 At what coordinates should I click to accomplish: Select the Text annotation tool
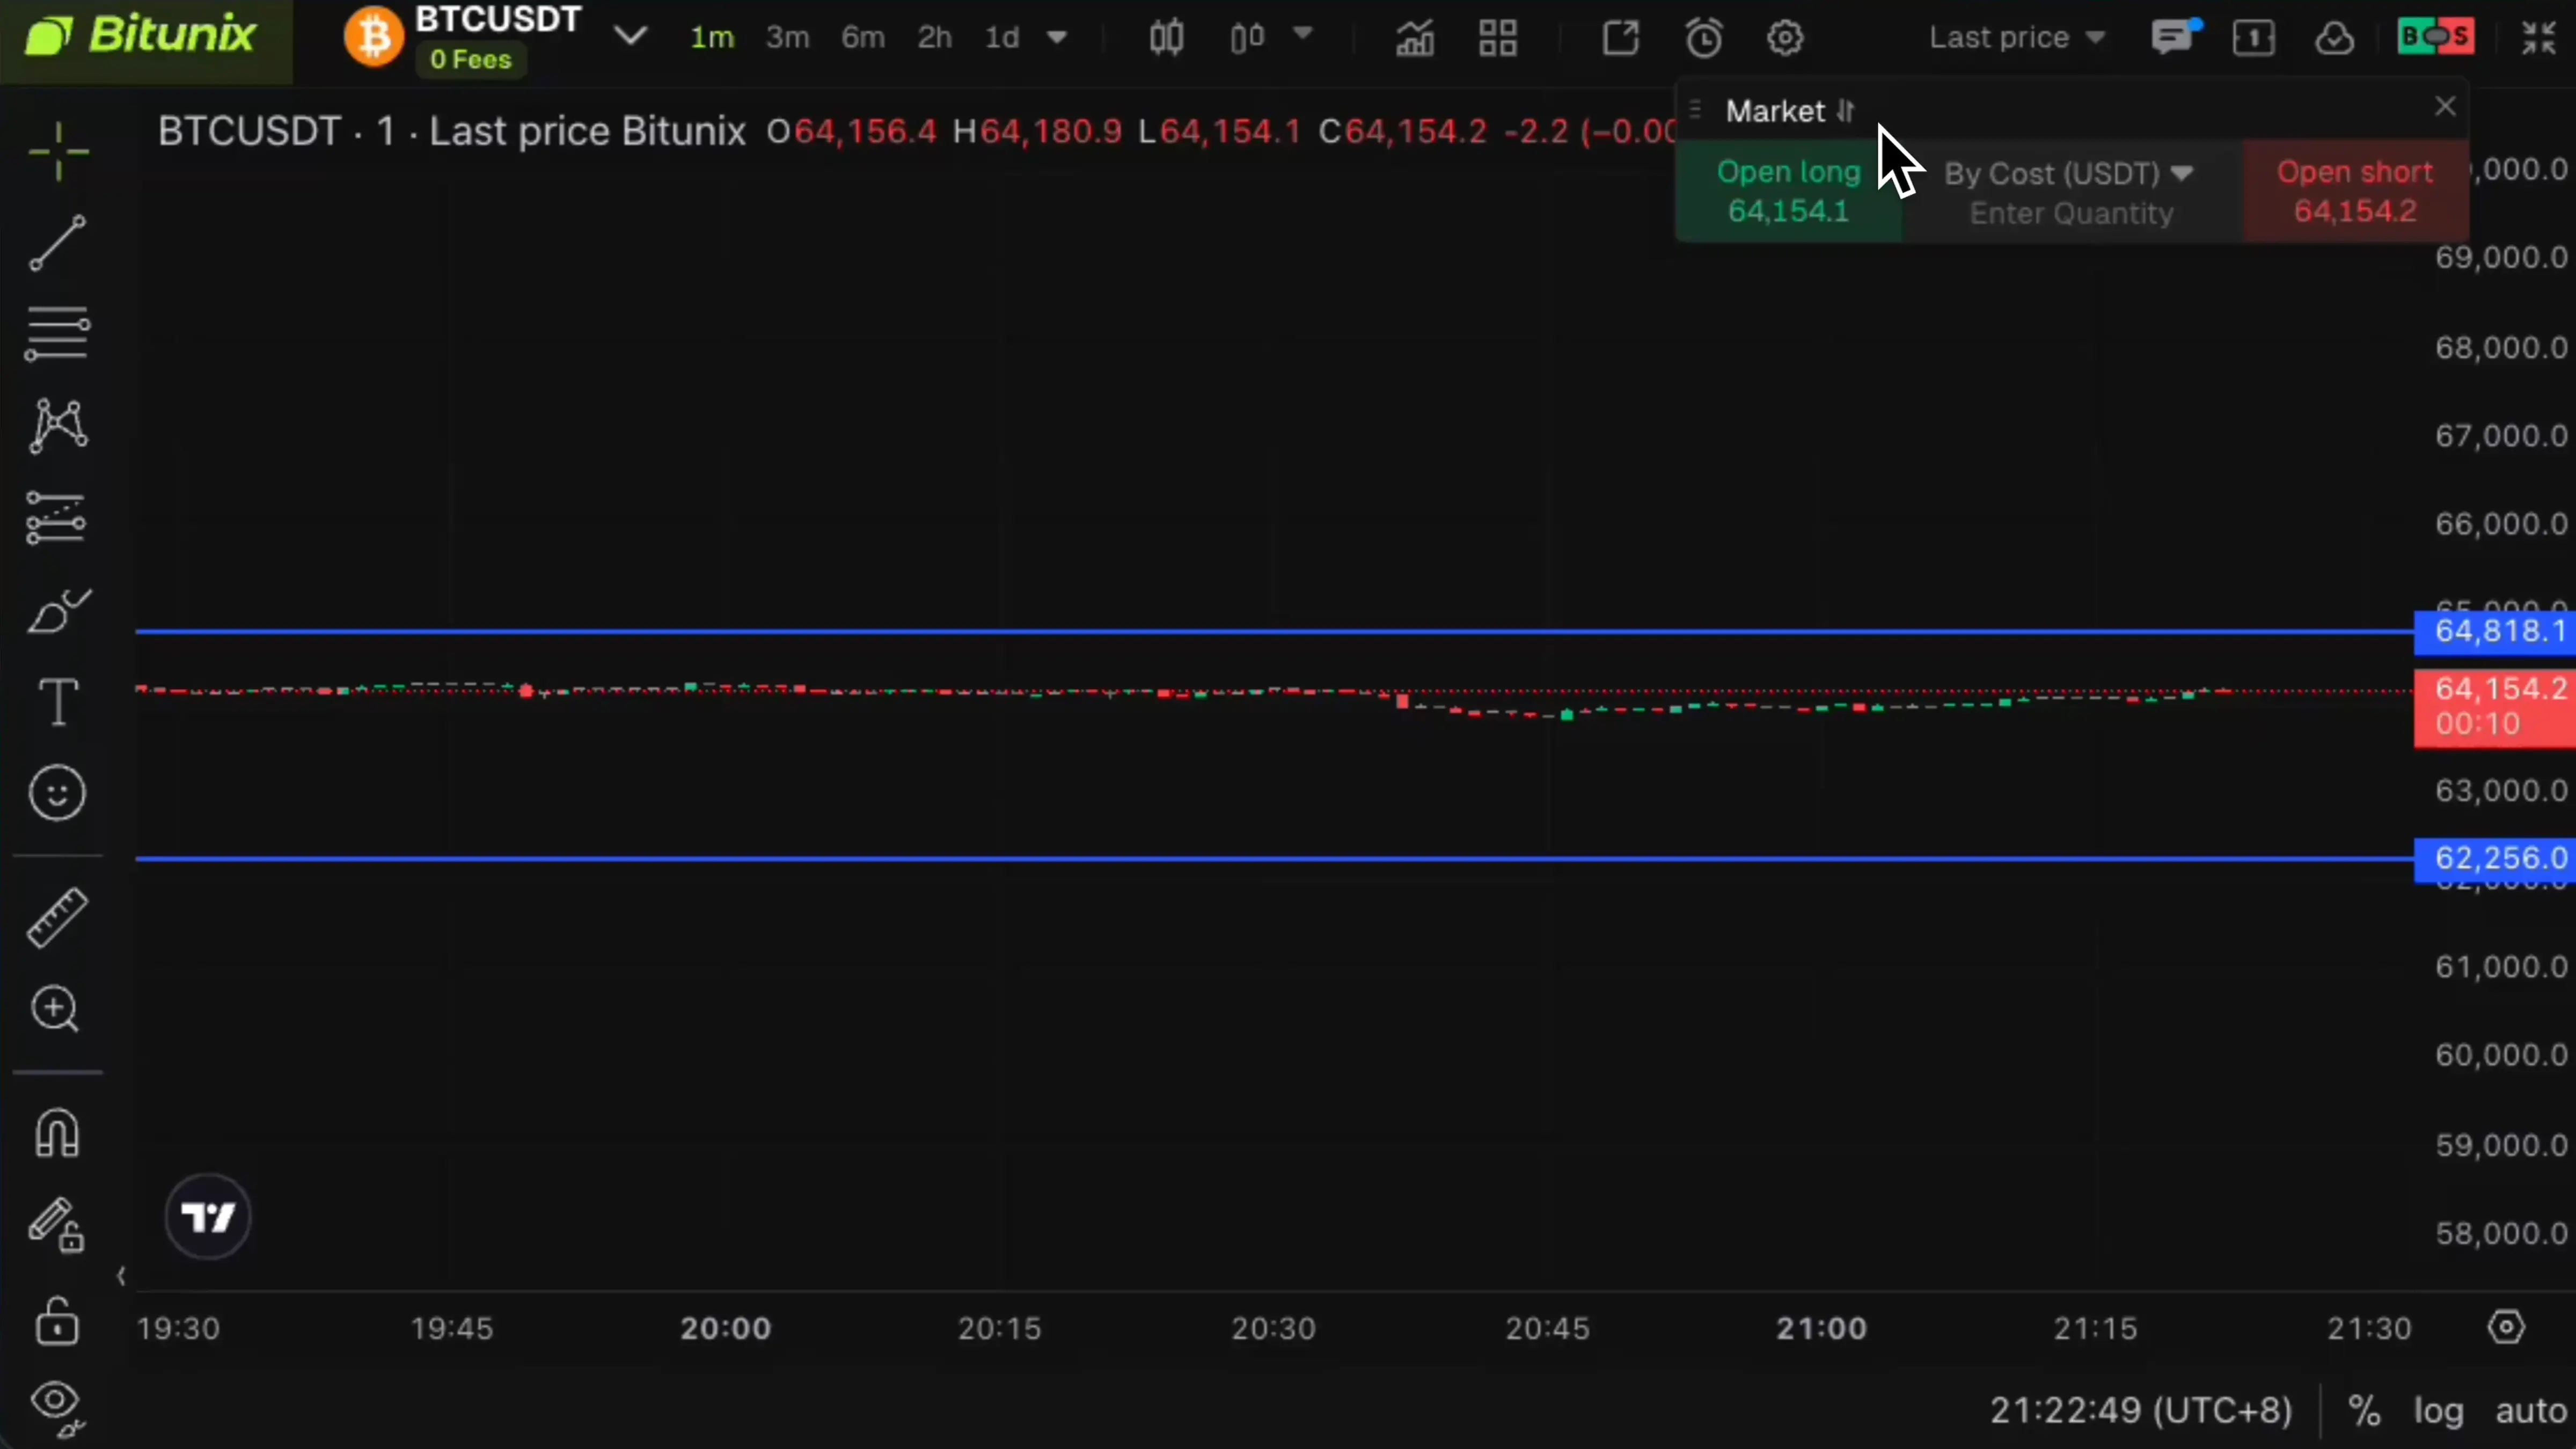point(58,702)
